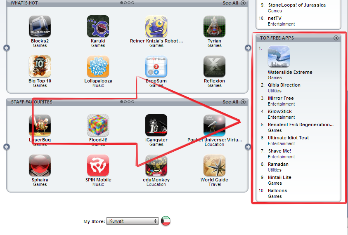The height and width of the screenshot is (235, 348).
Task: Open Nintaii Lite link
Action: click(x=279, y=177)
